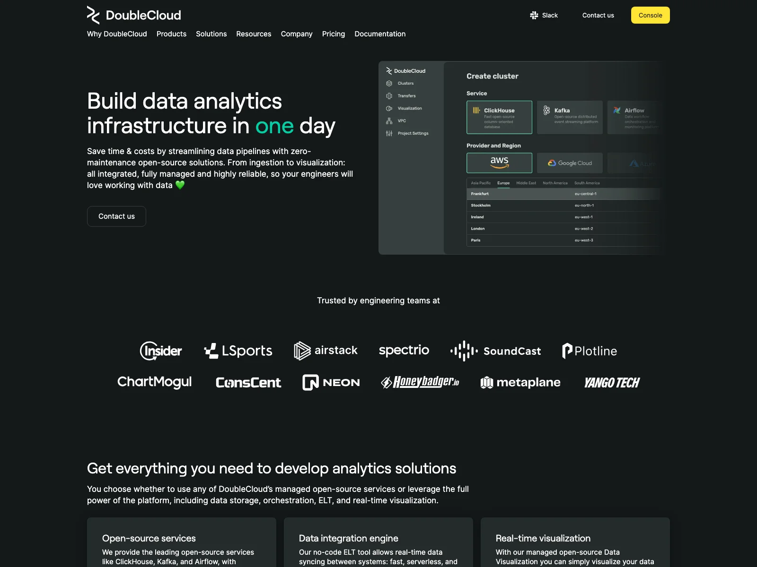Click the small DoubleCloud logo in the preview sidebar
The height and width of the screenshot is (567, 757).
pos(405,71)
